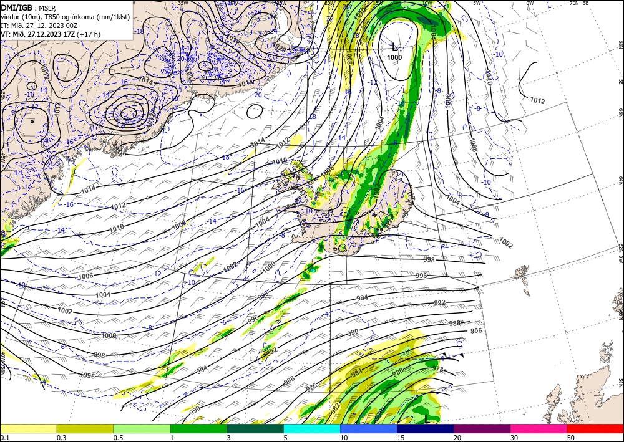
Task: Choose the purple 20–30 legend swatch
Action: [482, 428]
